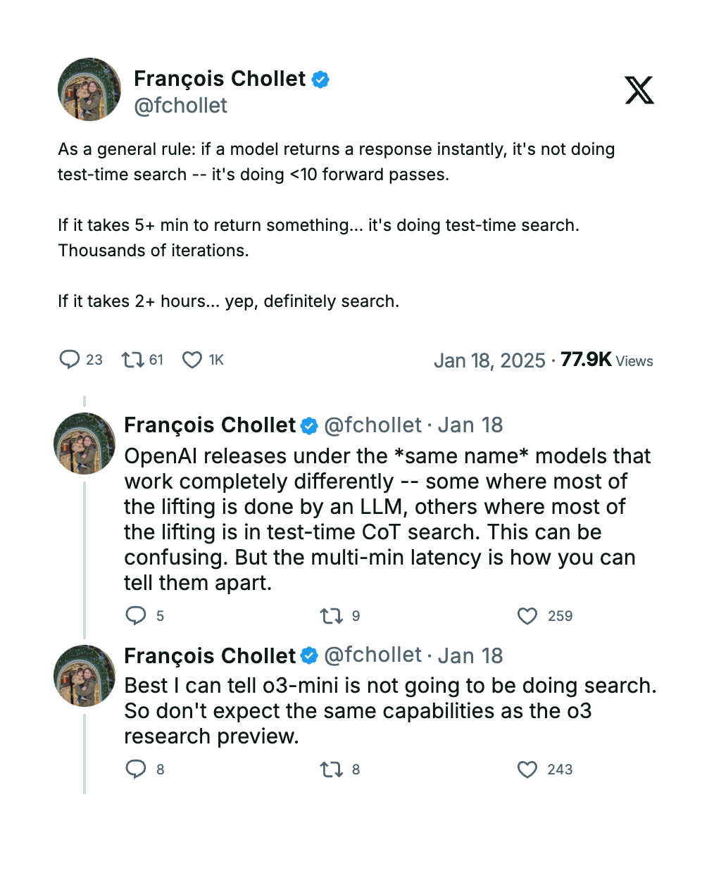The height and width of the screenshot is (873, 714).
Task: Retweet the OpenAI same name tweet
Action: point(331,616)
